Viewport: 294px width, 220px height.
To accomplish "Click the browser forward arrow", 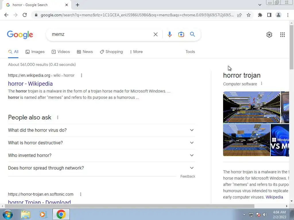I will 16,15.
